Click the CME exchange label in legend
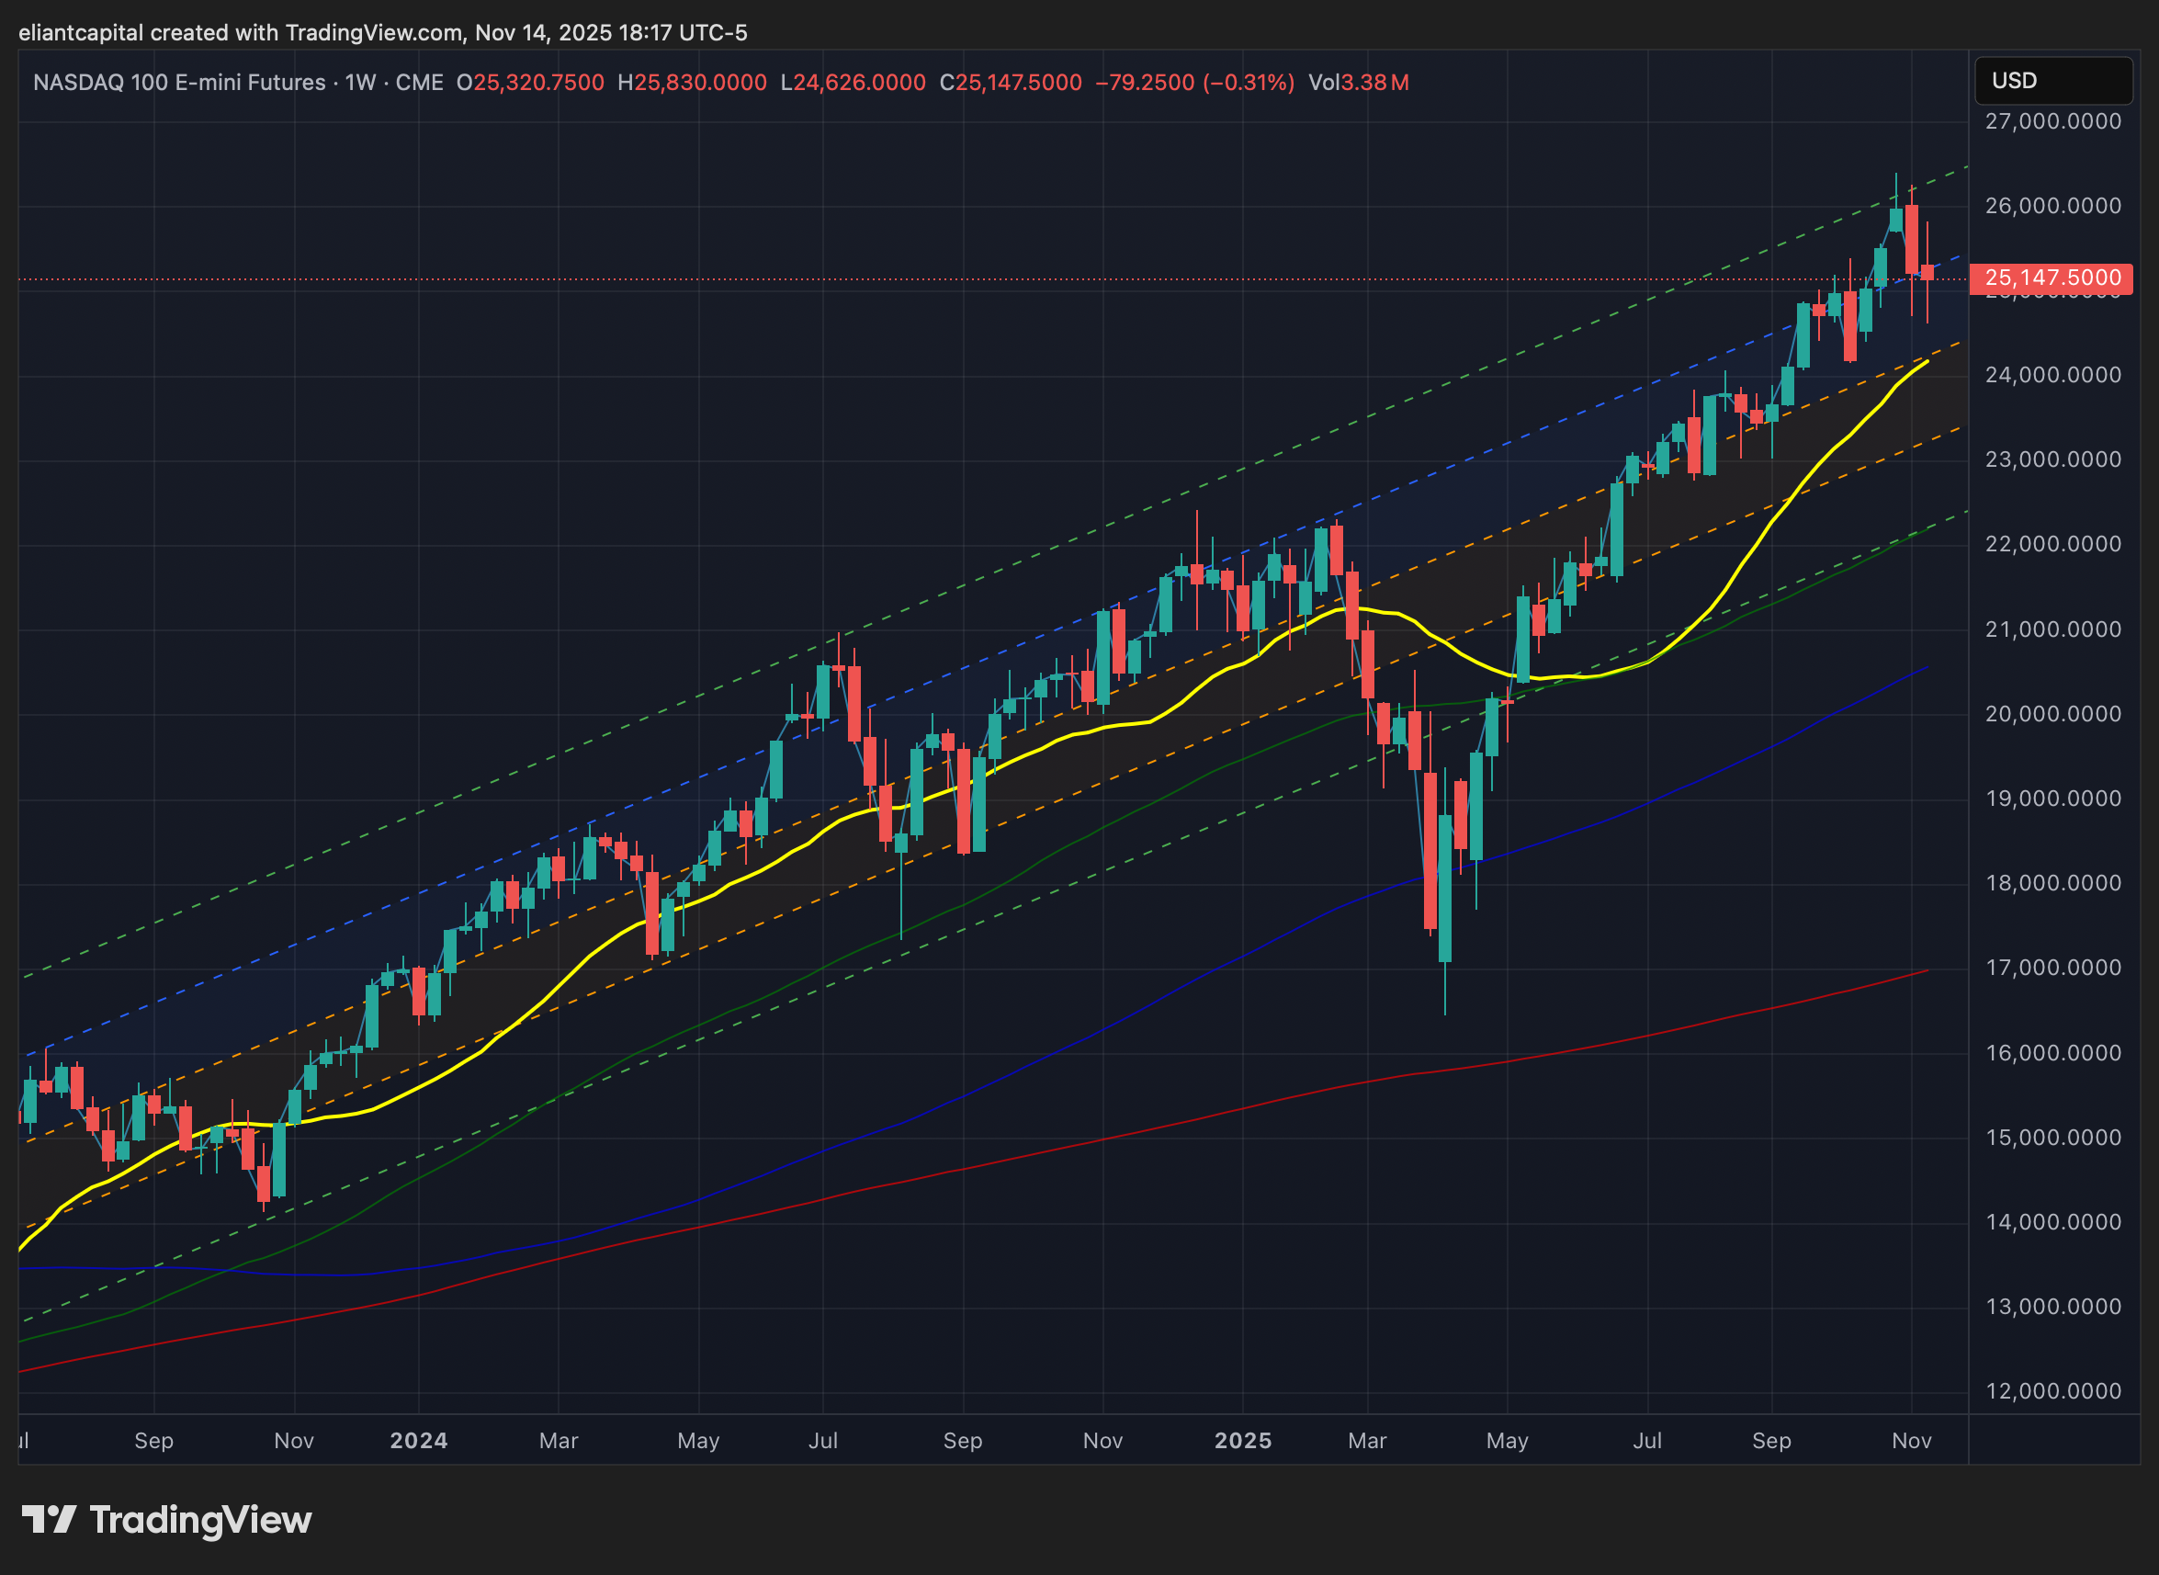 tap(420, 83)
